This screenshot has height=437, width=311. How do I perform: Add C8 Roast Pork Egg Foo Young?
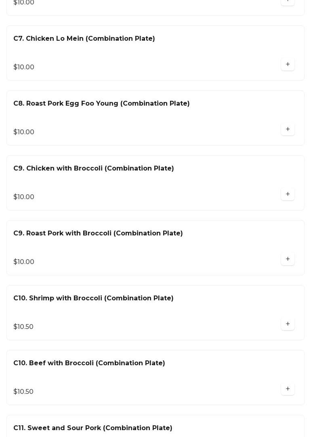coord(288,129)
